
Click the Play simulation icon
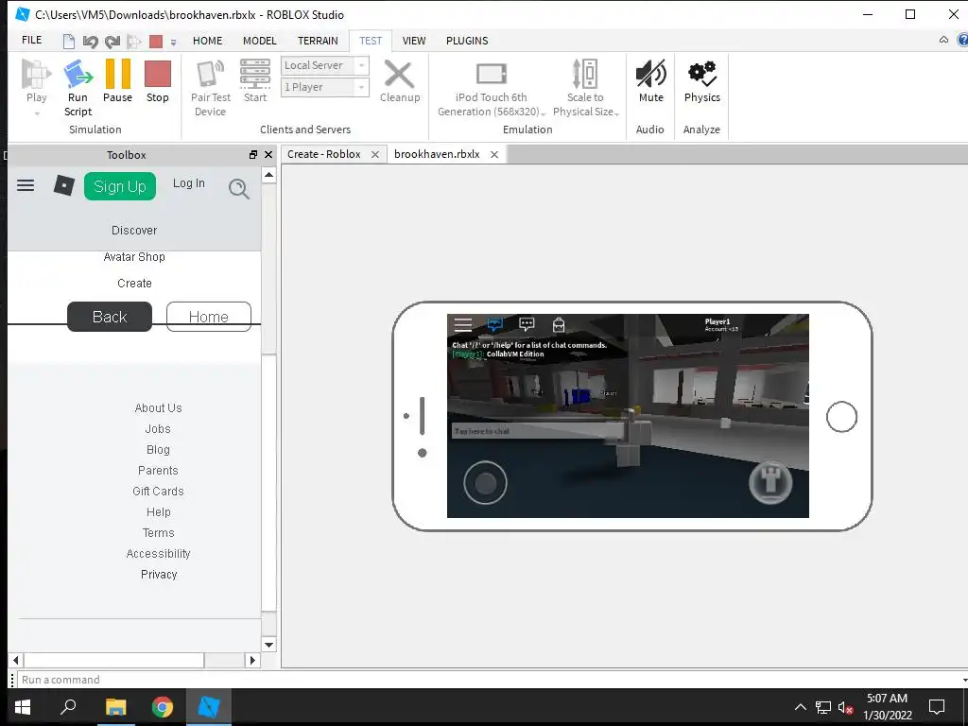pos(36,74)
